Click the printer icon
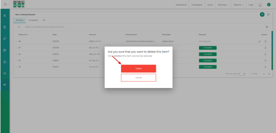The height and width of the screenshot is (133, 276). pos(268,15)
